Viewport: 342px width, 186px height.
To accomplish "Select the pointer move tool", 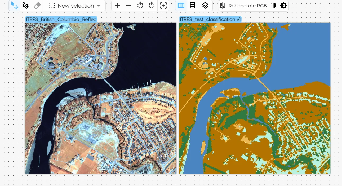I will 15,6.
